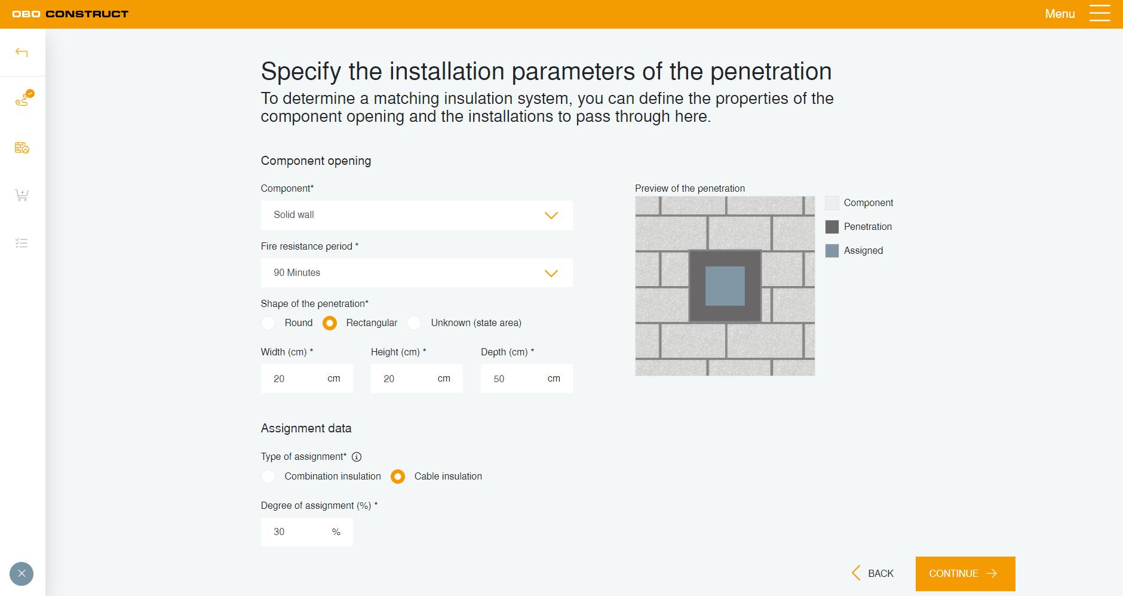Select the firewall insulation step icon
The width and height of the screenshot is (1123, 596).
tap(22, 148)
